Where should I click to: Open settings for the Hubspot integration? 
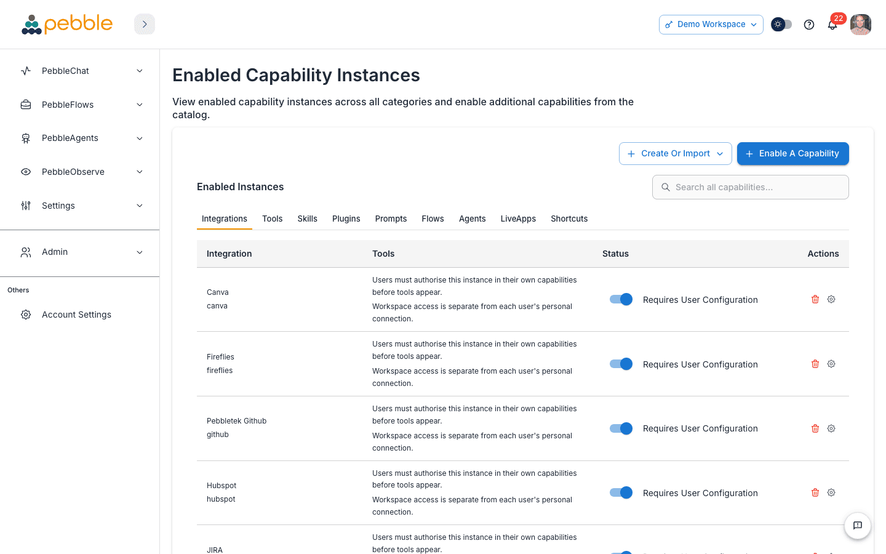click(831, 492)
